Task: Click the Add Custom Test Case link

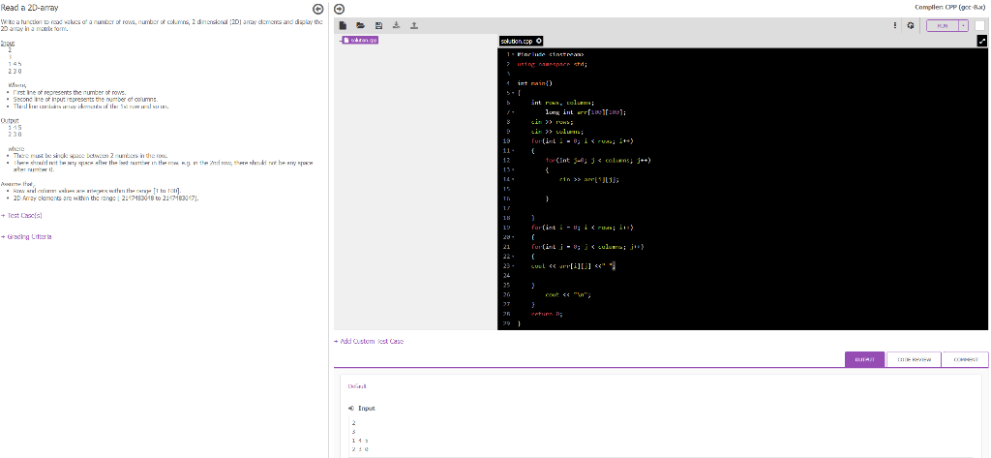Action: coord(369,341)
